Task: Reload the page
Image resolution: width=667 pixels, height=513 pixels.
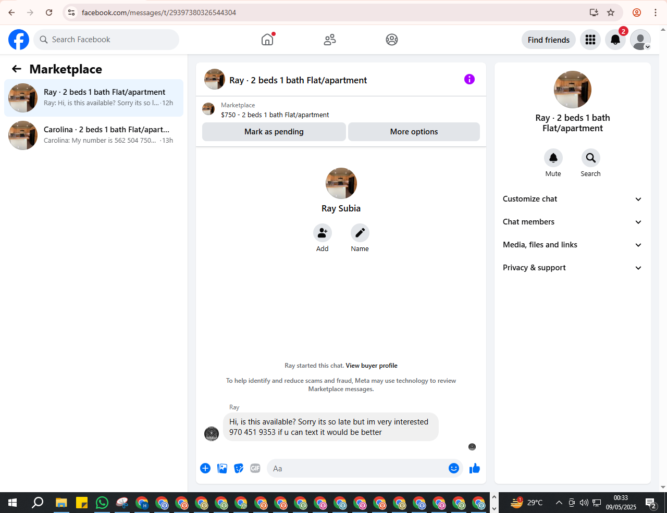Action: [x=49, y=12]
